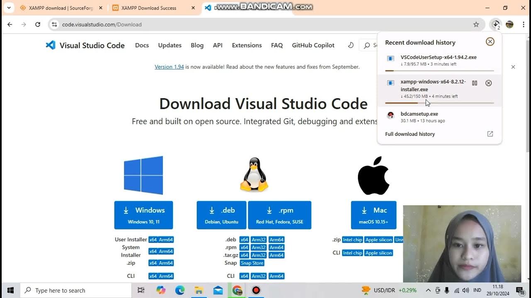Open Task View on the taskbar
This screenshot has height=298, width=531.
141,291
